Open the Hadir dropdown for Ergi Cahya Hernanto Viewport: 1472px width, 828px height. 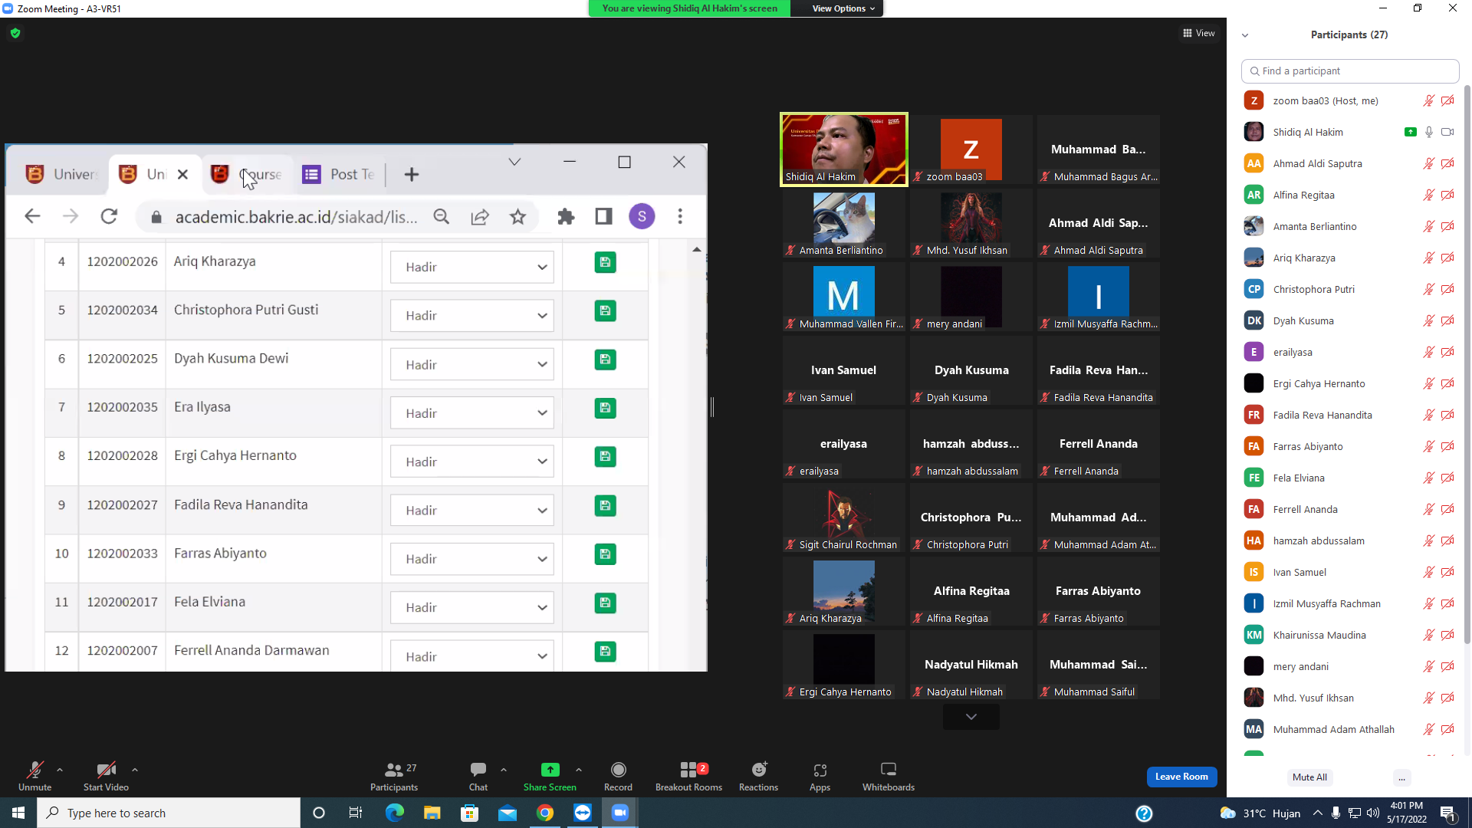point(472,462)
